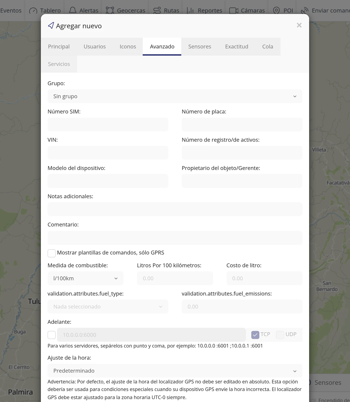Click the Villeta label on map
350x402 pixels.
coord(319,150)
